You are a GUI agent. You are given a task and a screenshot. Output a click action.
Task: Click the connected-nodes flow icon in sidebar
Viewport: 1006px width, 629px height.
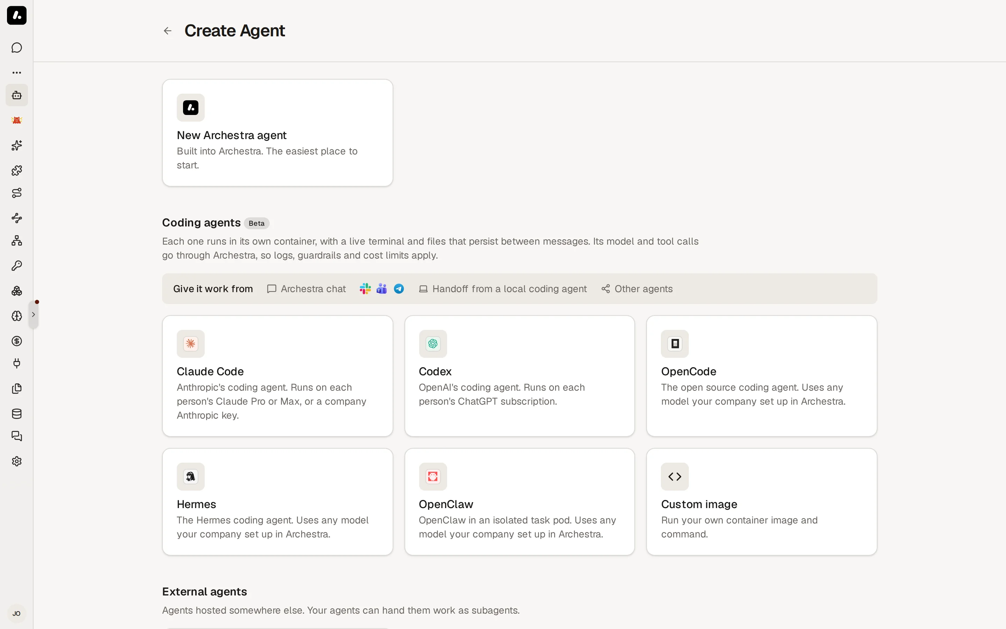pyautogui.click(x=17, y=218)
